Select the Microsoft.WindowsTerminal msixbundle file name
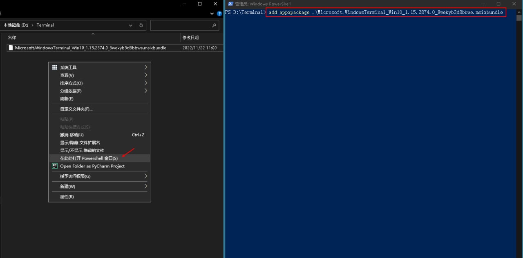The height and width of the screenshot is (258, 523). coord(90,48)
